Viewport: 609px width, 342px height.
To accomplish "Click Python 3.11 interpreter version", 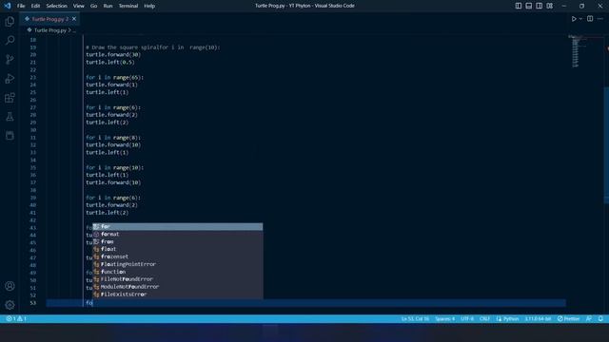I will click(x=538, y=319).
